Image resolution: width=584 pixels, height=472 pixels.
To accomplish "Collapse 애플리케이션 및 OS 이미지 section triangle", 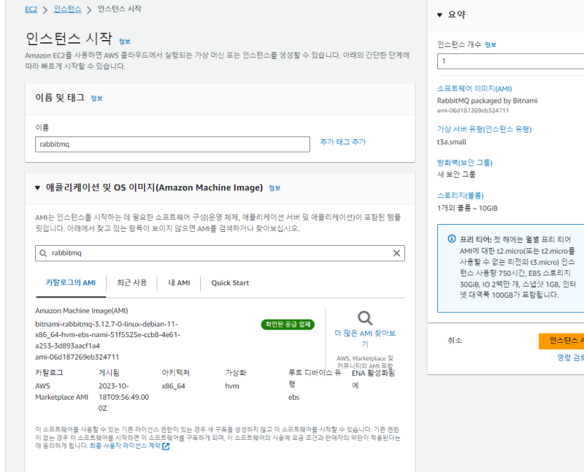I will tap(38, 187).
